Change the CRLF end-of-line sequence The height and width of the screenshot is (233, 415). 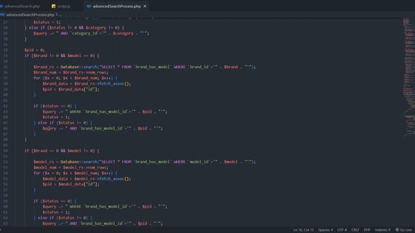pos(355,230)
